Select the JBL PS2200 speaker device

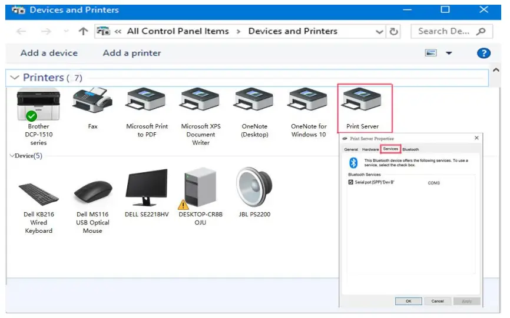point(254,193)
